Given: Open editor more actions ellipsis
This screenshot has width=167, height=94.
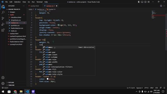Looking at the screenshot, I should pyautogui.click(x=164, y=6).
